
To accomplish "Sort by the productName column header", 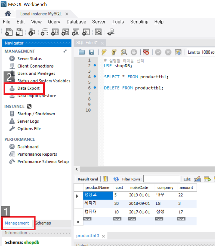I will 98,188.
